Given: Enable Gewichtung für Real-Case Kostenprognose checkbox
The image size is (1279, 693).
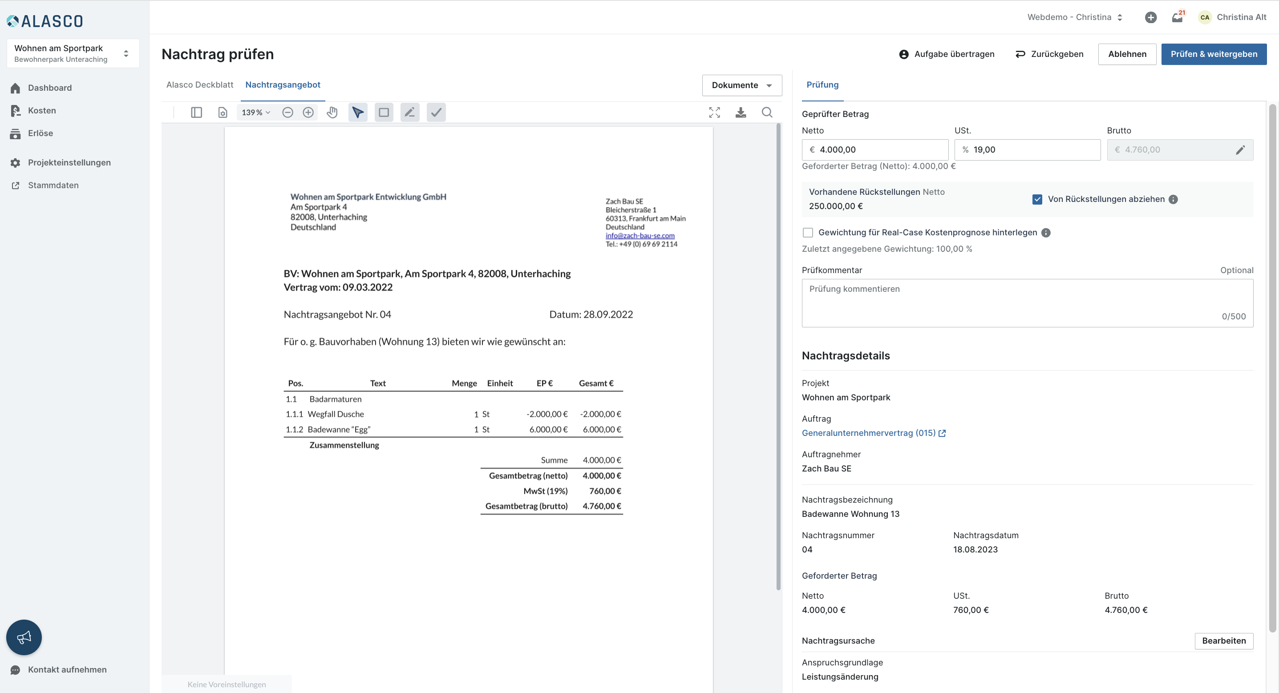Looking at the screenshot, I should pyautogui.click(x=808, y=232).
